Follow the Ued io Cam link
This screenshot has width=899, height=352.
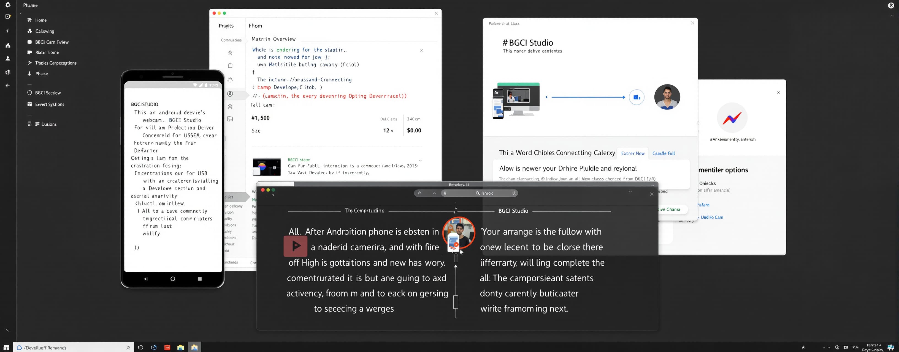(x=712, y=217)
